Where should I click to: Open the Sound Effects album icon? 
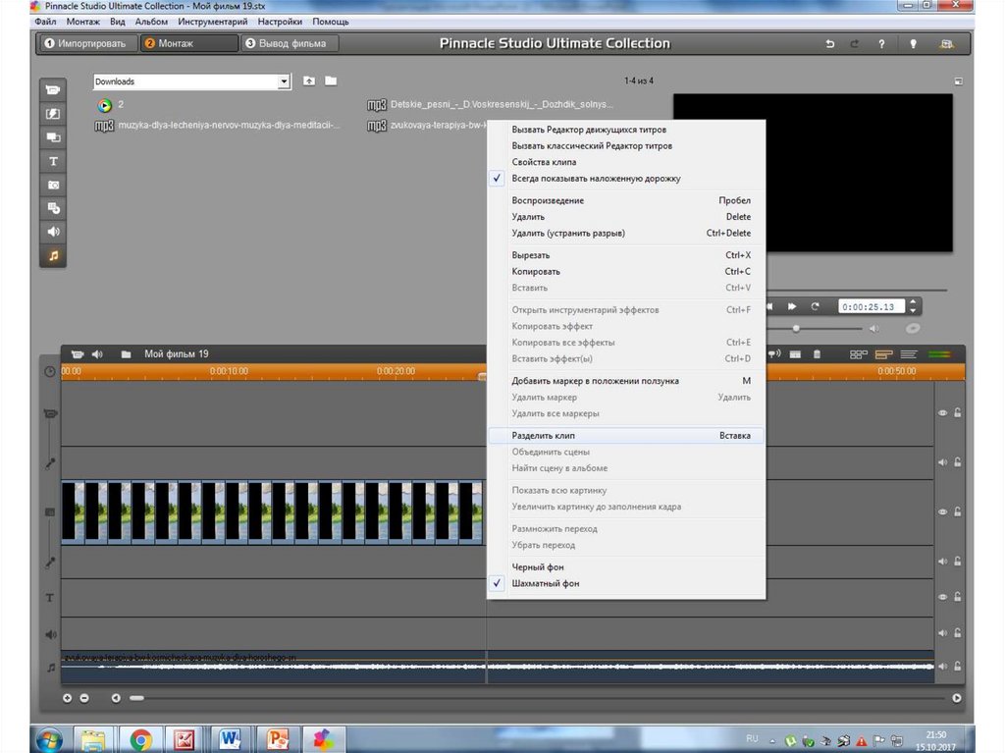(x=53, y=232)
